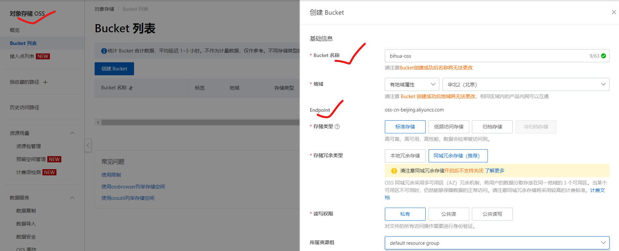Open the 有地域属性 region attribute dropdown
Screen dimensions: 619x251
click(x=412, y=84)
